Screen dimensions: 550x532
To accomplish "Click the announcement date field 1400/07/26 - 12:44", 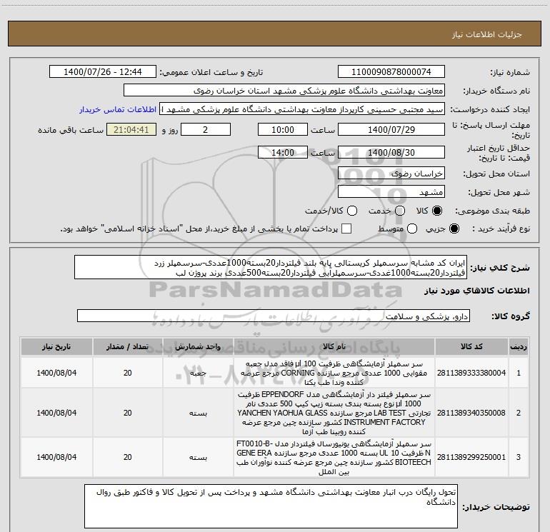I will coord(103,71).
